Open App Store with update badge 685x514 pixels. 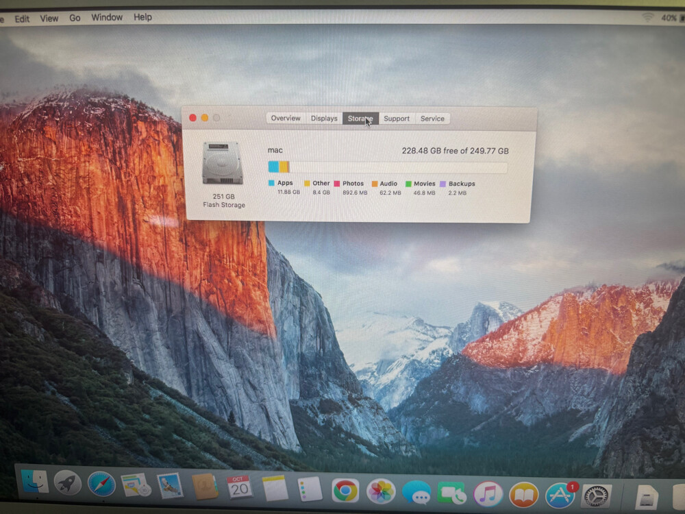(x=560, y=495)
